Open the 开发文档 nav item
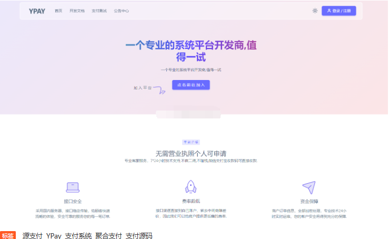The width and height of the screenshot is (389, 239). point(77,11)
